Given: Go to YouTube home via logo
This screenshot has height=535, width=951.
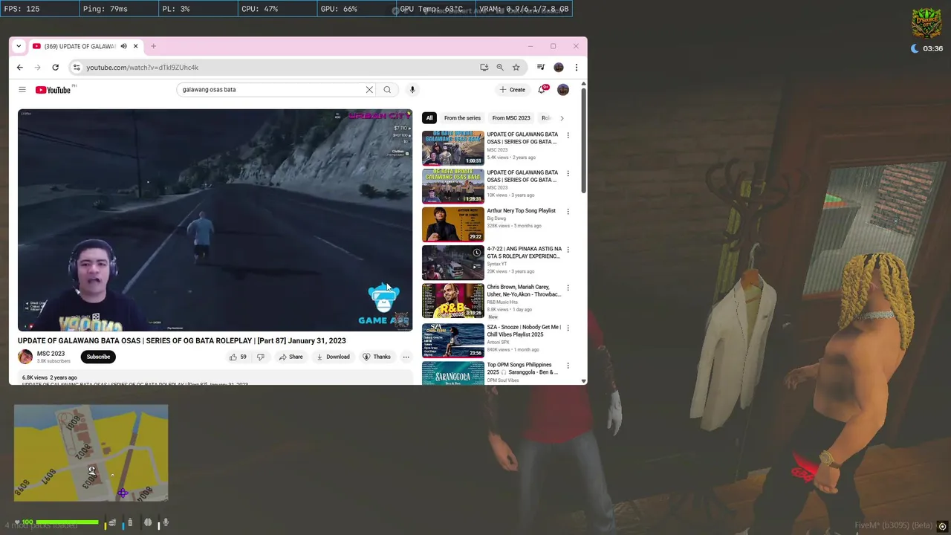Looking at the screenshot, I should (x=53, y=90).
